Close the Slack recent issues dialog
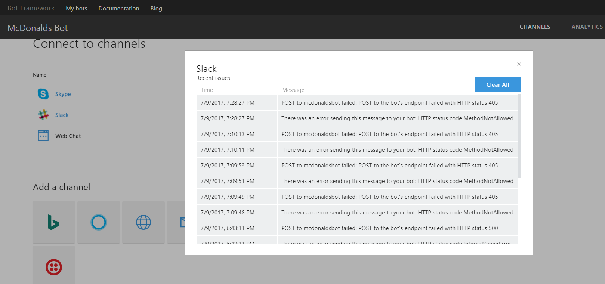 coord(519,64)
